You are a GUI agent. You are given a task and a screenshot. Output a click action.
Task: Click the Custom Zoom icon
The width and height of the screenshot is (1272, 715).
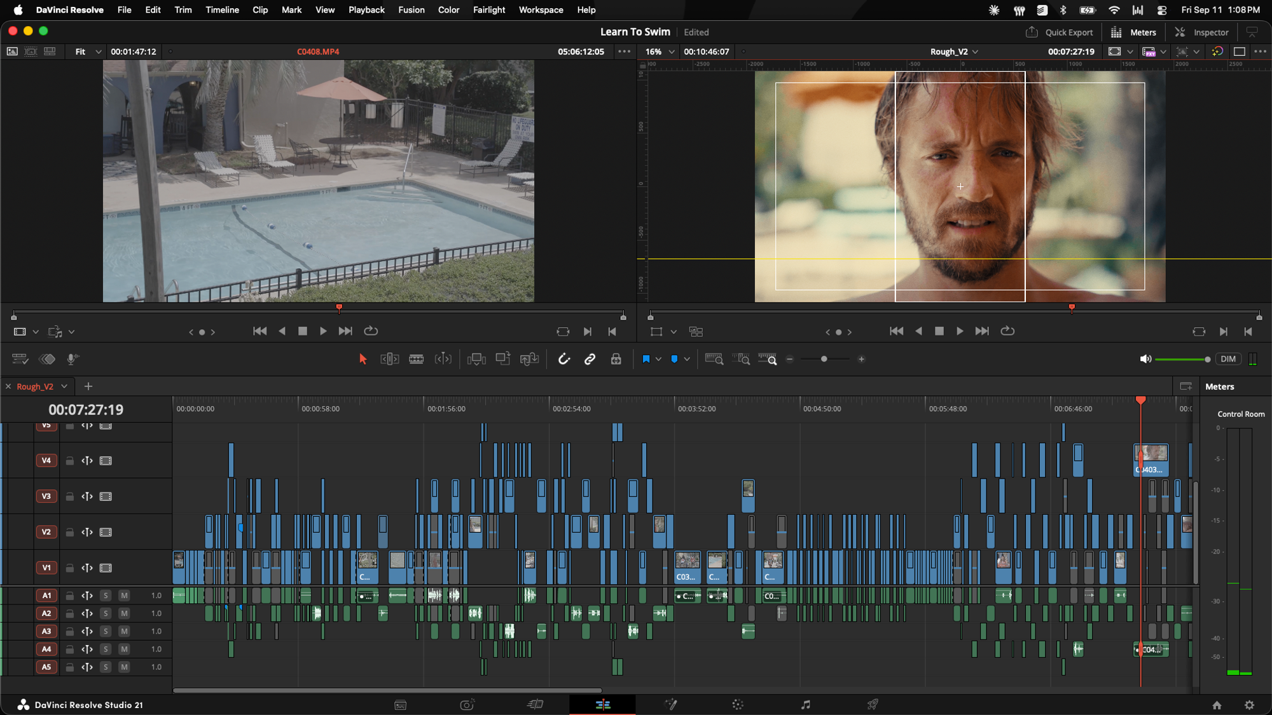pos(768,359)
